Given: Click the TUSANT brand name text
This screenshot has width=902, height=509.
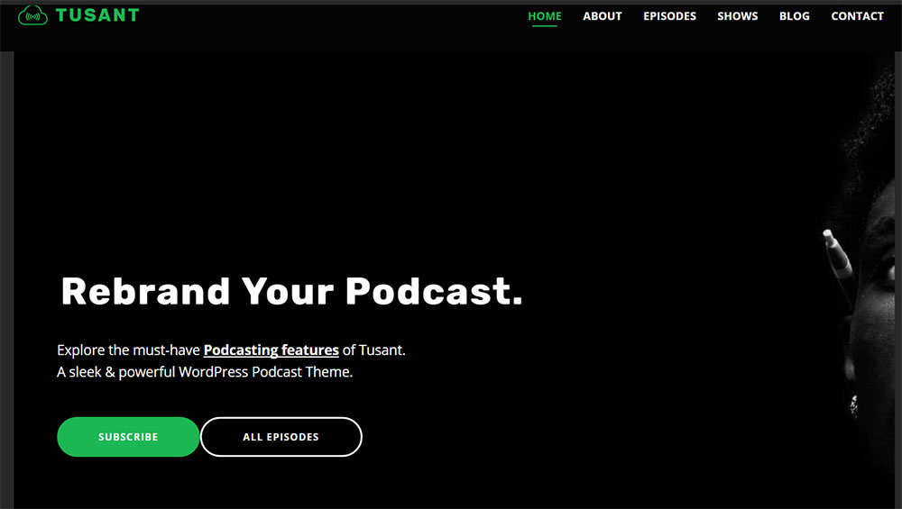Looking at the screenshot, I should pyautogui.click(x=97, y=15).
